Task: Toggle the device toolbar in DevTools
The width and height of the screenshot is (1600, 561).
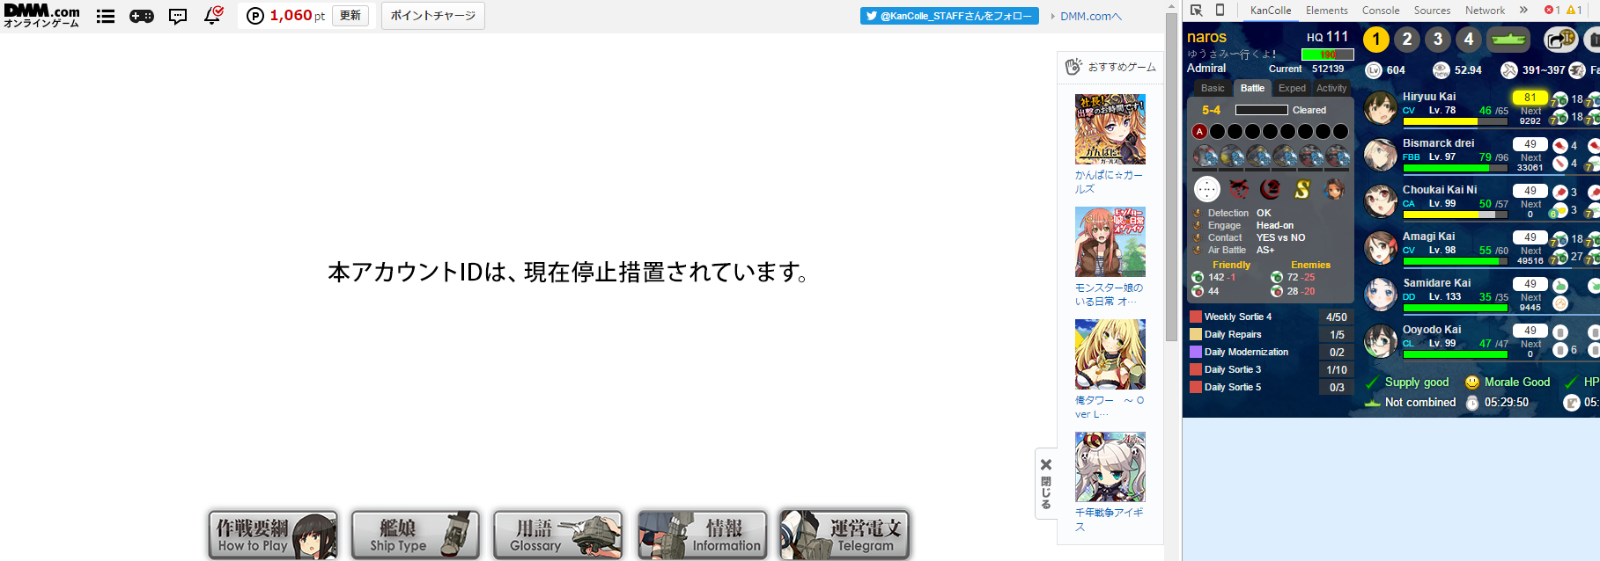Action: point(1220,10)
